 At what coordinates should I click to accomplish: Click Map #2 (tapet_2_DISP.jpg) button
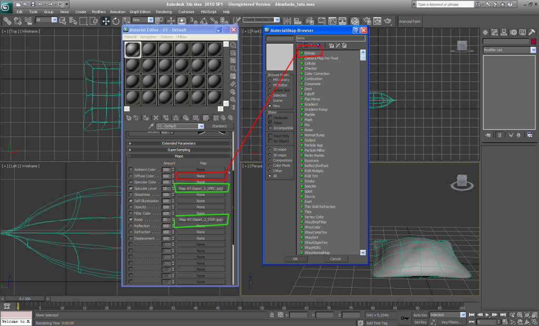(x=201, y=219)
